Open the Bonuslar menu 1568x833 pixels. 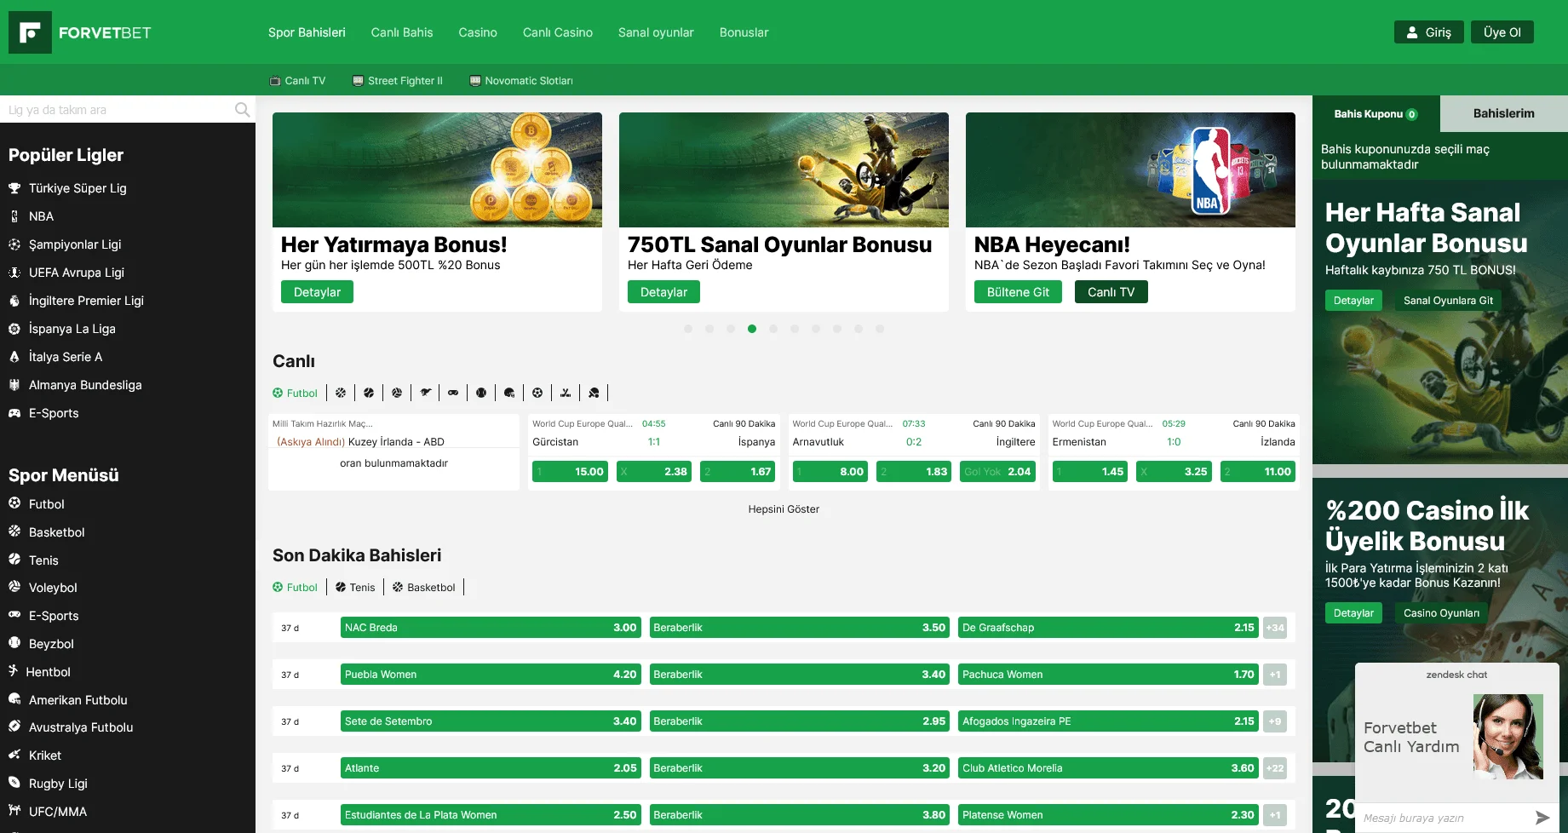tap(744, 32)
